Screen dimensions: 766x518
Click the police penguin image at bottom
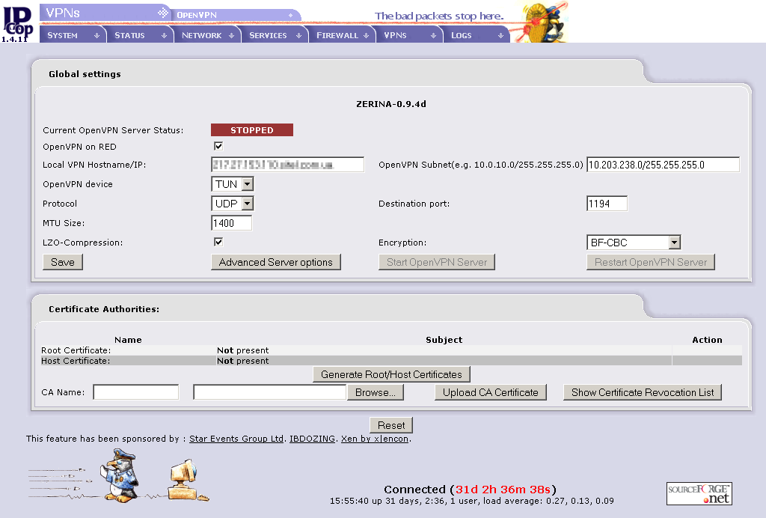(120, 474)
